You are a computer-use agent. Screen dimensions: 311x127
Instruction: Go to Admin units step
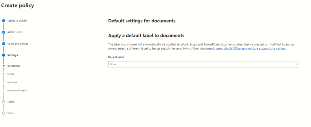coord(15,32)
